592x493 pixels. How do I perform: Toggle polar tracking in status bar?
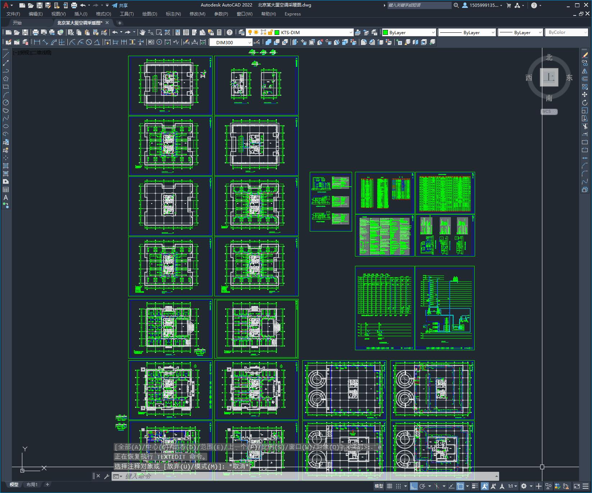(422, 486)
